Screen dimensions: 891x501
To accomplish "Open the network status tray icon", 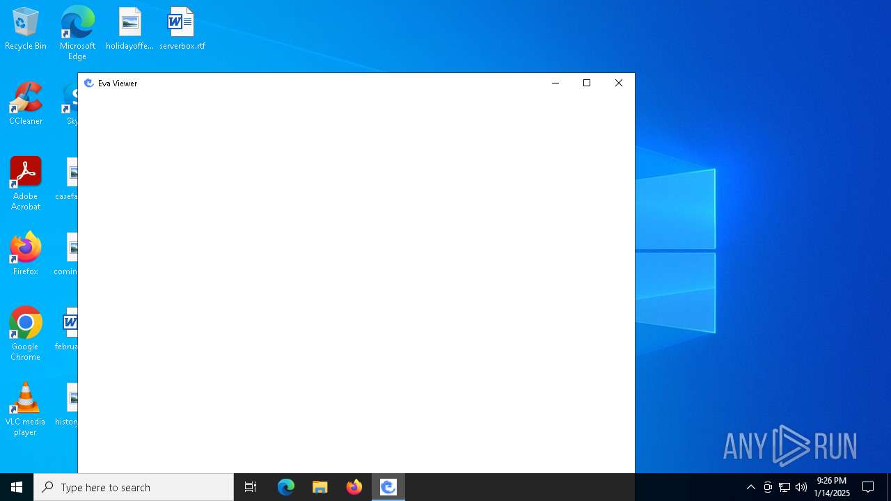I will click(x=784, y=487).
